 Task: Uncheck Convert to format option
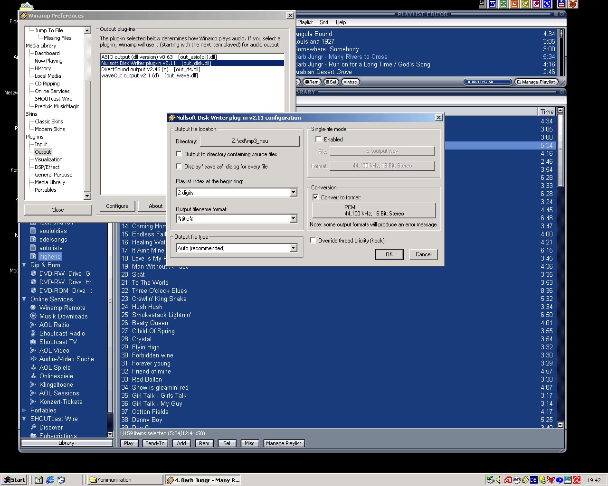click(x=315, y=197)
